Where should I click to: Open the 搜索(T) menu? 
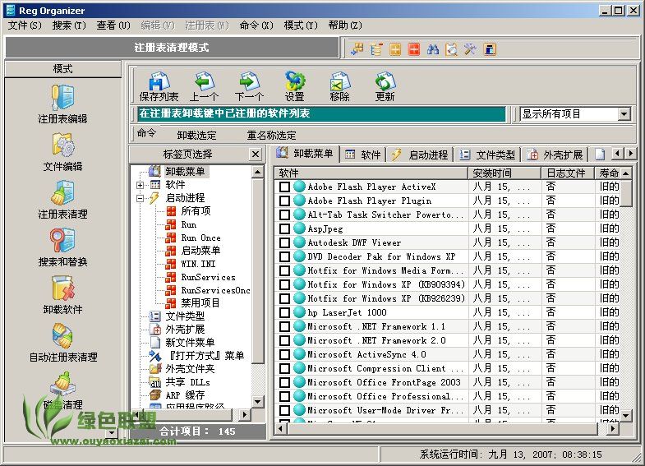coord(69,25)
